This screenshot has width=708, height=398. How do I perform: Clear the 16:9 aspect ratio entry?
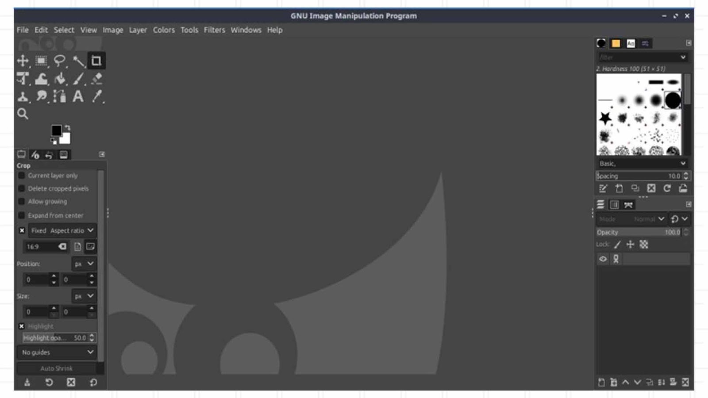pyautogui.click(x=62, y=246)
